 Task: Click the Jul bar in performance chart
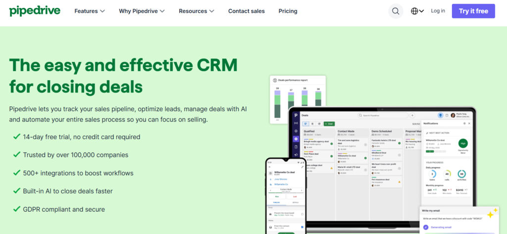point(277,104)
